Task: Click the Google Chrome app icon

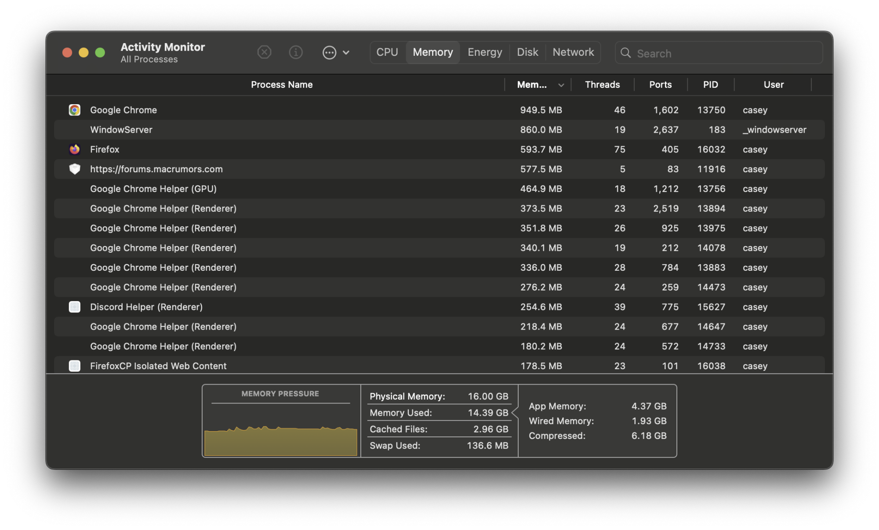Action: (x=75, y=110)
